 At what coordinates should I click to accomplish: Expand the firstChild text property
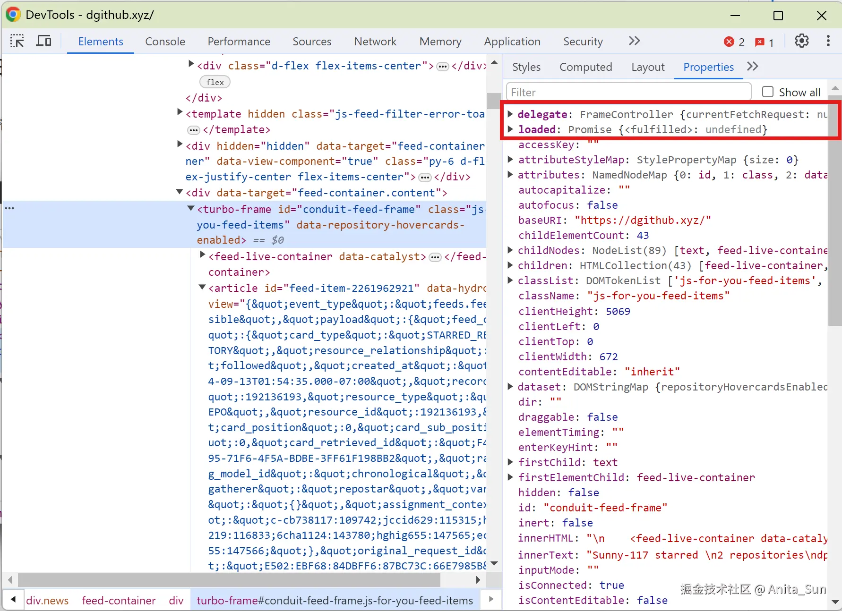[510, 462]
